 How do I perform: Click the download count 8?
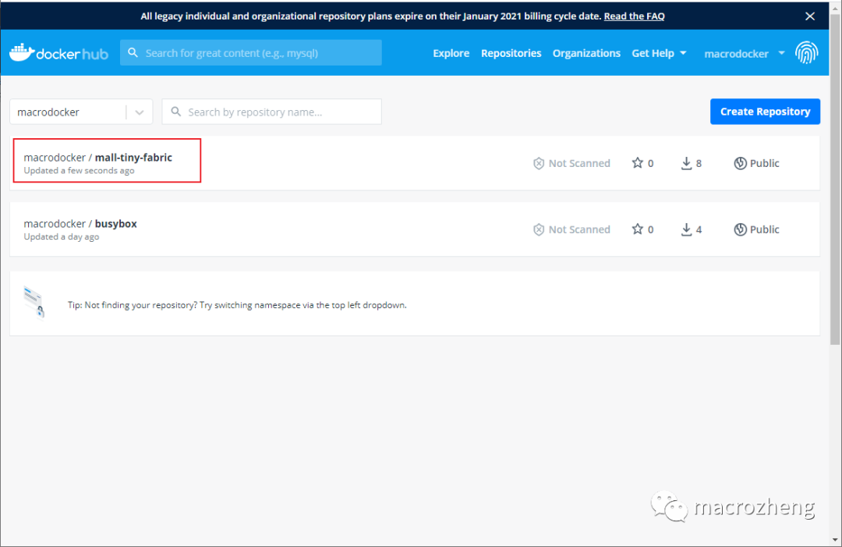pos(699,163)
